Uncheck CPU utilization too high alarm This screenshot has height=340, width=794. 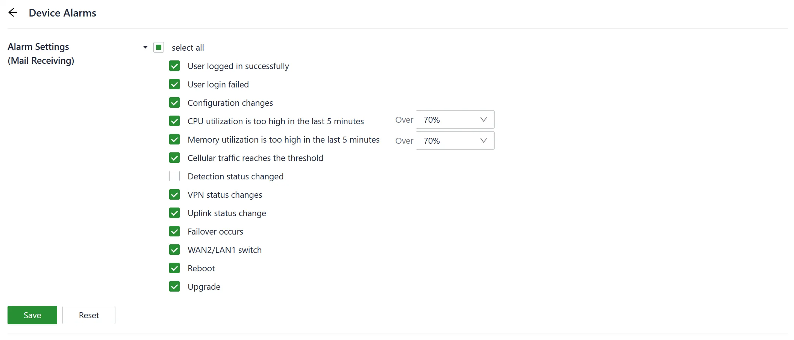tap(174, 121)
